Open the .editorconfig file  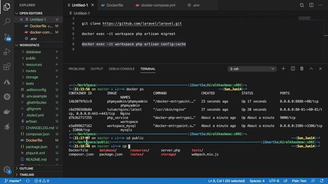(38, 90)
